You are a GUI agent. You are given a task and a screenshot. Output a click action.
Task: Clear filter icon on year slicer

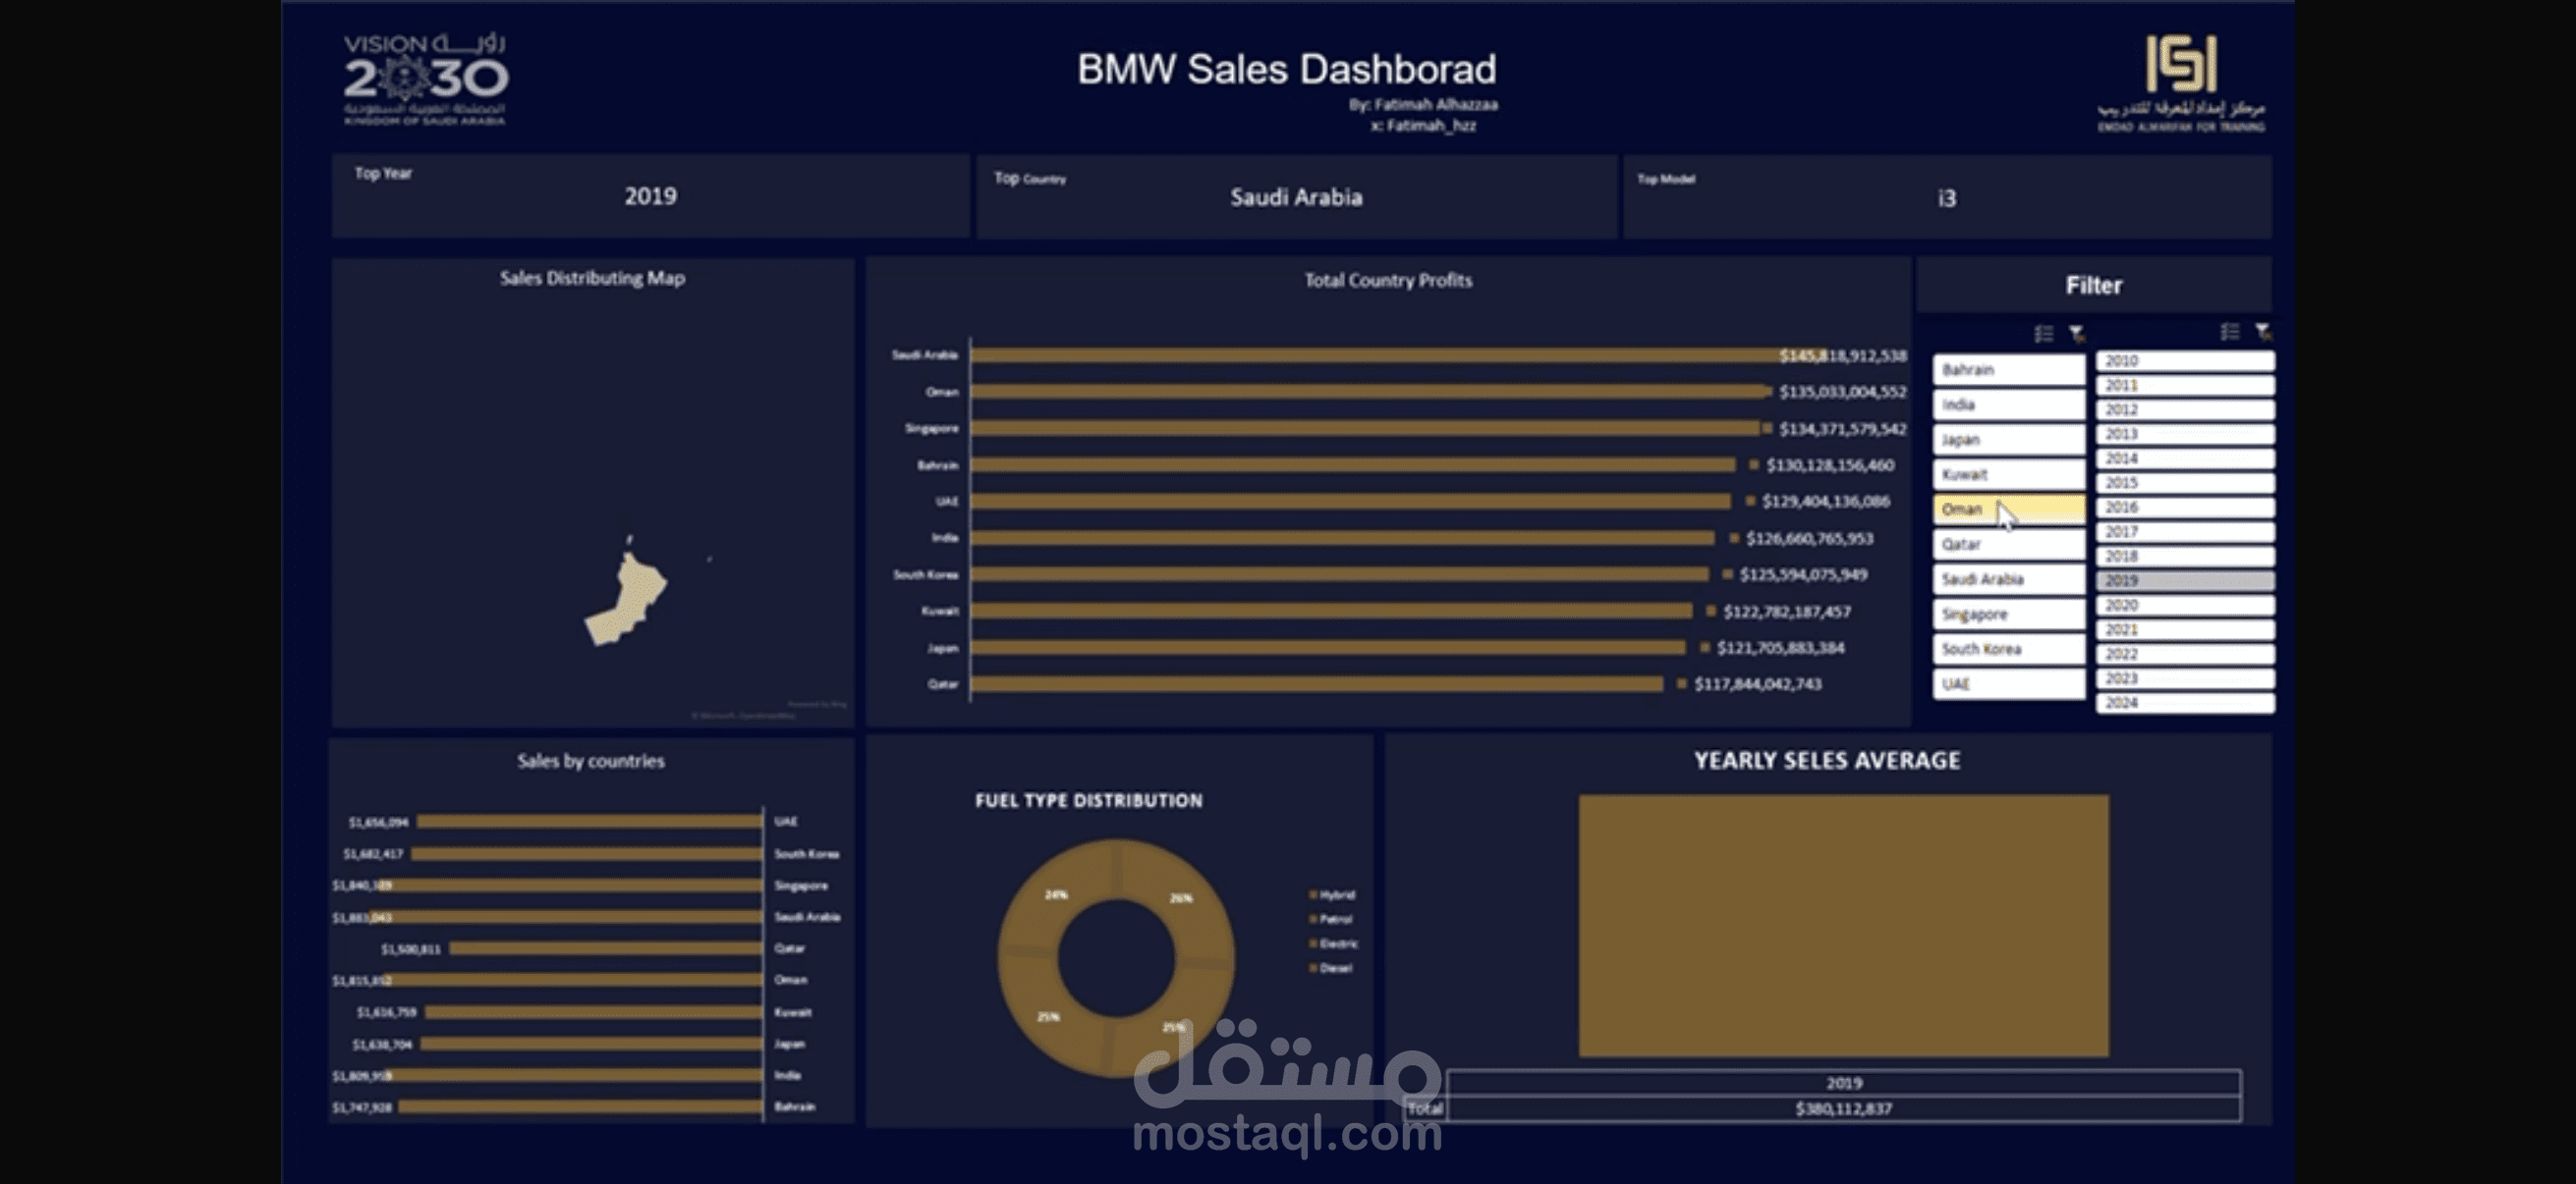(x=2263, y=332)
